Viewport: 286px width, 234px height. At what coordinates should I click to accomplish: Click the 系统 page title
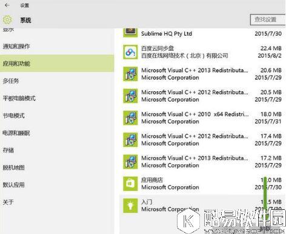(x=25, y=20)
